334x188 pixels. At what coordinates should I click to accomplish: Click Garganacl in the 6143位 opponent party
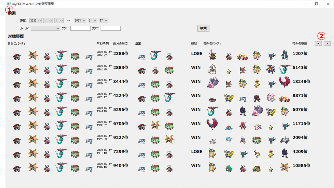(x=213, y=69)
